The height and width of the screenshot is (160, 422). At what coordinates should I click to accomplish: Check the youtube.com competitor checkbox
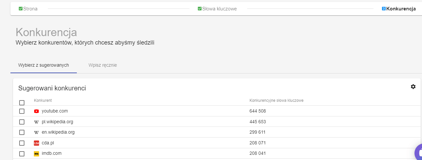point(22,111)
